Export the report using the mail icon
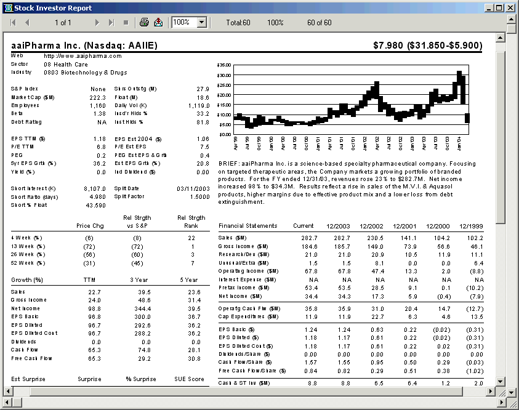The height and width of the screenshot is (410, 519). (158, 22)
